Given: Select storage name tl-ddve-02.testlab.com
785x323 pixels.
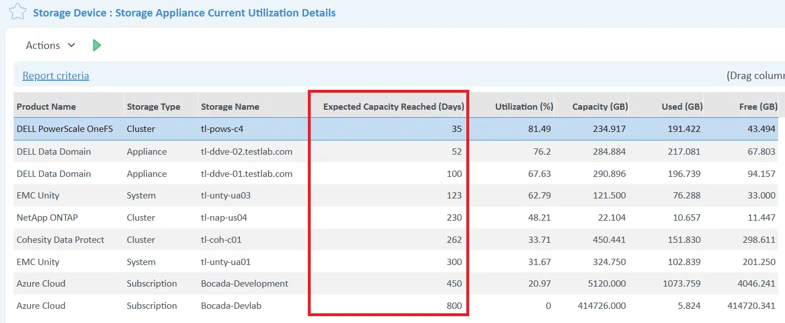Looking at the screenshot, I should (246, 152).
